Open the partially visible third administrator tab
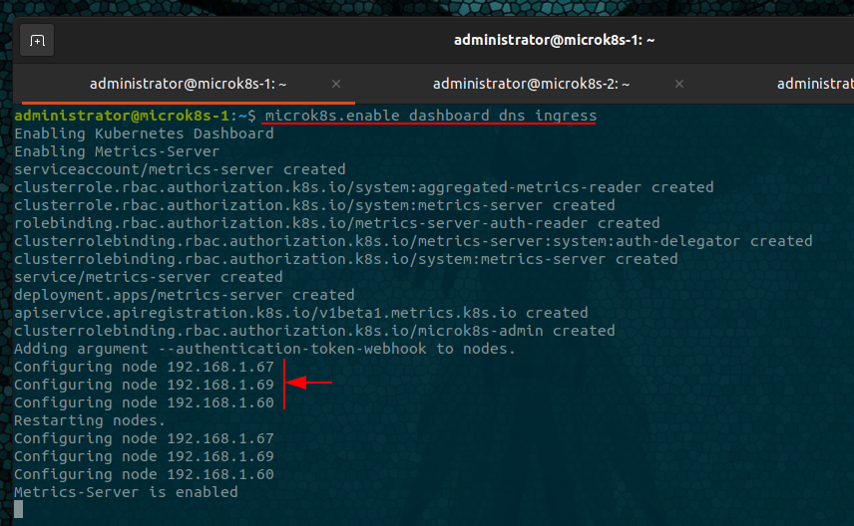The image size is (854, 526). 815,84
